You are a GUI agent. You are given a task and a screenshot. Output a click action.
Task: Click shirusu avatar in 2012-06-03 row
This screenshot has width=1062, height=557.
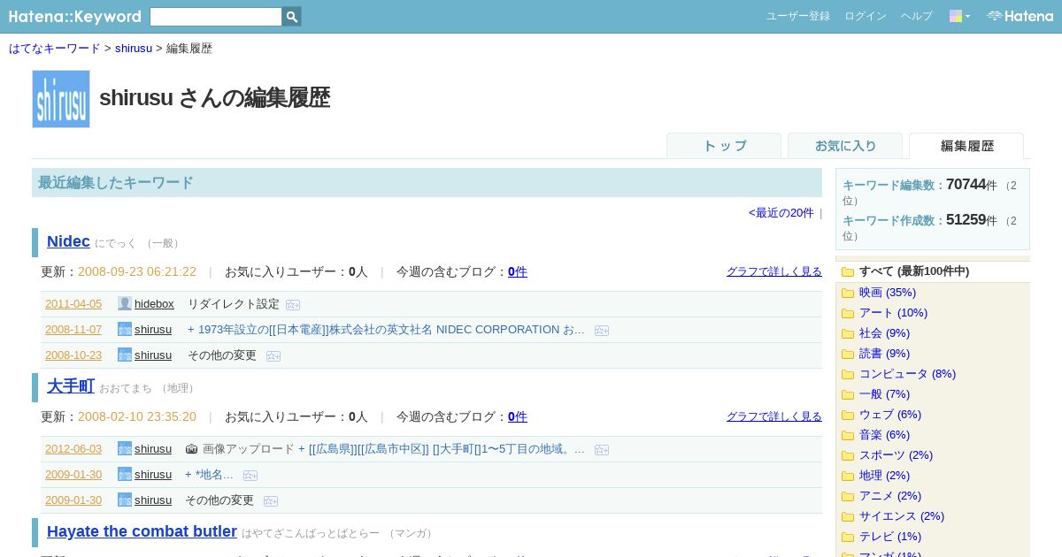click(125, 448)
